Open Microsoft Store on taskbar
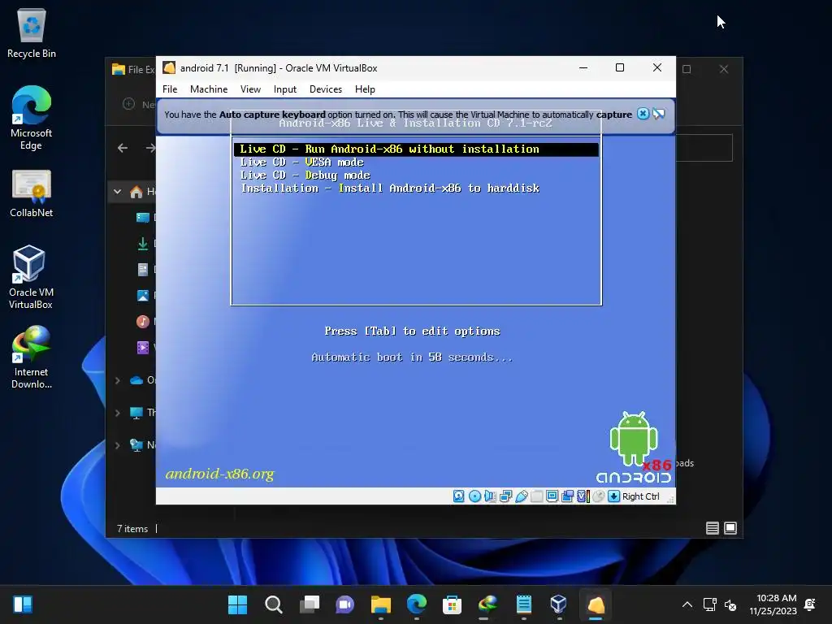This screenshot has width=832, height=624. pyautogui.click(x=452, y=604)
